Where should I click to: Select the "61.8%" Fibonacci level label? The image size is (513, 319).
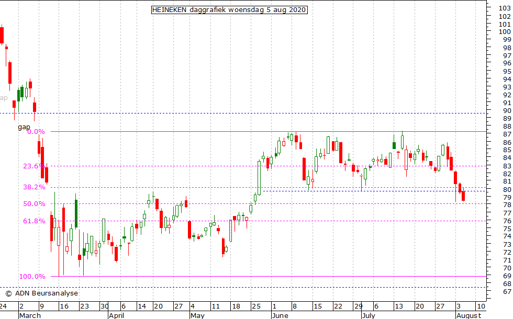tap(34, 221)
